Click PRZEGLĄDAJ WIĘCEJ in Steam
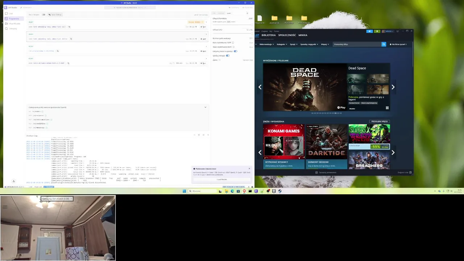464x261 pixels. point(380,121)
